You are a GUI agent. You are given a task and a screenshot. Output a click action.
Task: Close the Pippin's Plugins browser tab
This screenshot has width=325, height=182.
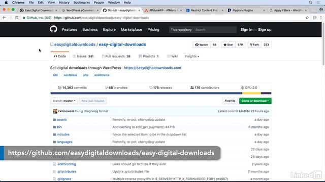264,10
